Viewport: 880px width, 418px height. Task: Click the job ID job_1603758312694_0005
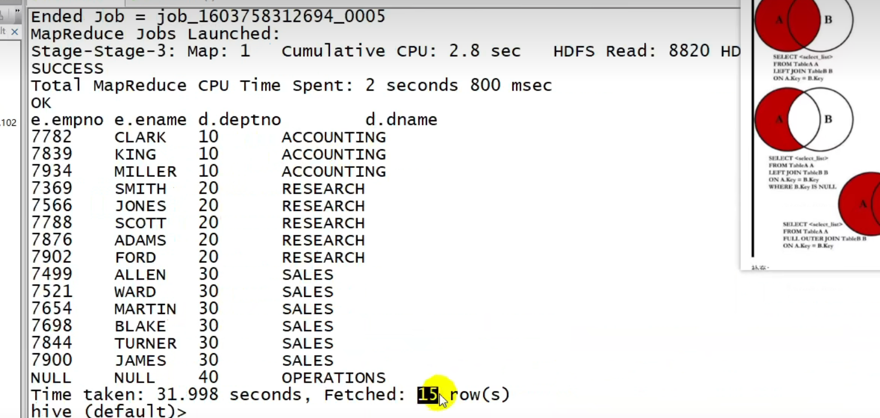pyautogui.click(x=271, y=16)
